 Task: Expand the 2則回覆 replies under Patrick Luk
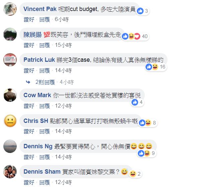pyautogui.click(x=45, y=82)
